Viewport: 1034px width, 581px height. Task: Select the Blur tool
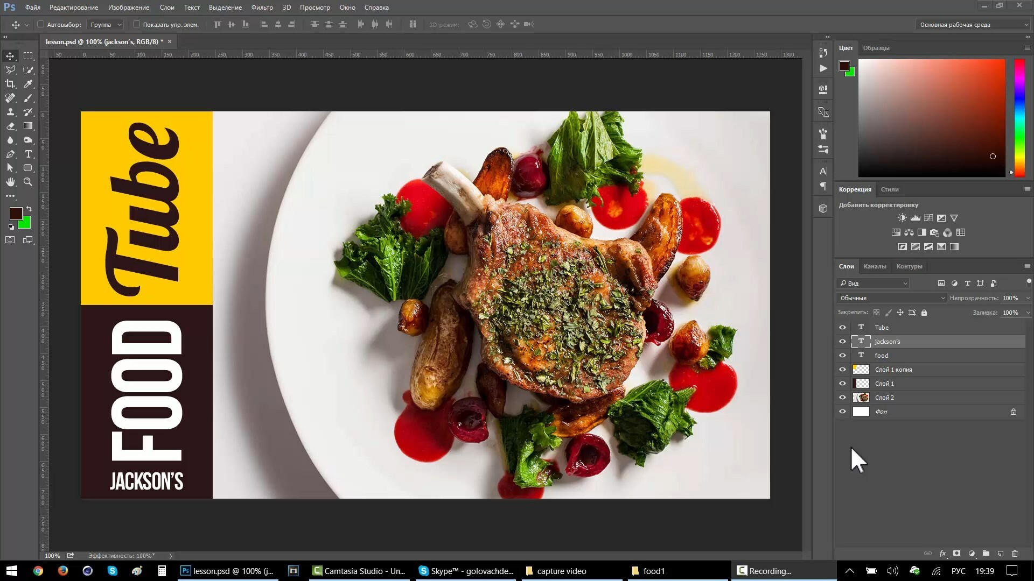(10, 140)
